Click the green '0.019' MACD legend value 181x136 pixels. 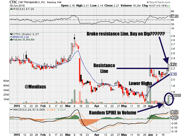[x=61, y=110]
